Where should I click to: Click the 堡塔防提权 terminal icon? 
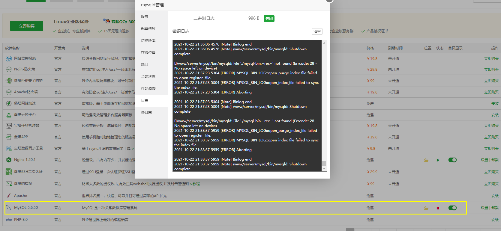9,184
